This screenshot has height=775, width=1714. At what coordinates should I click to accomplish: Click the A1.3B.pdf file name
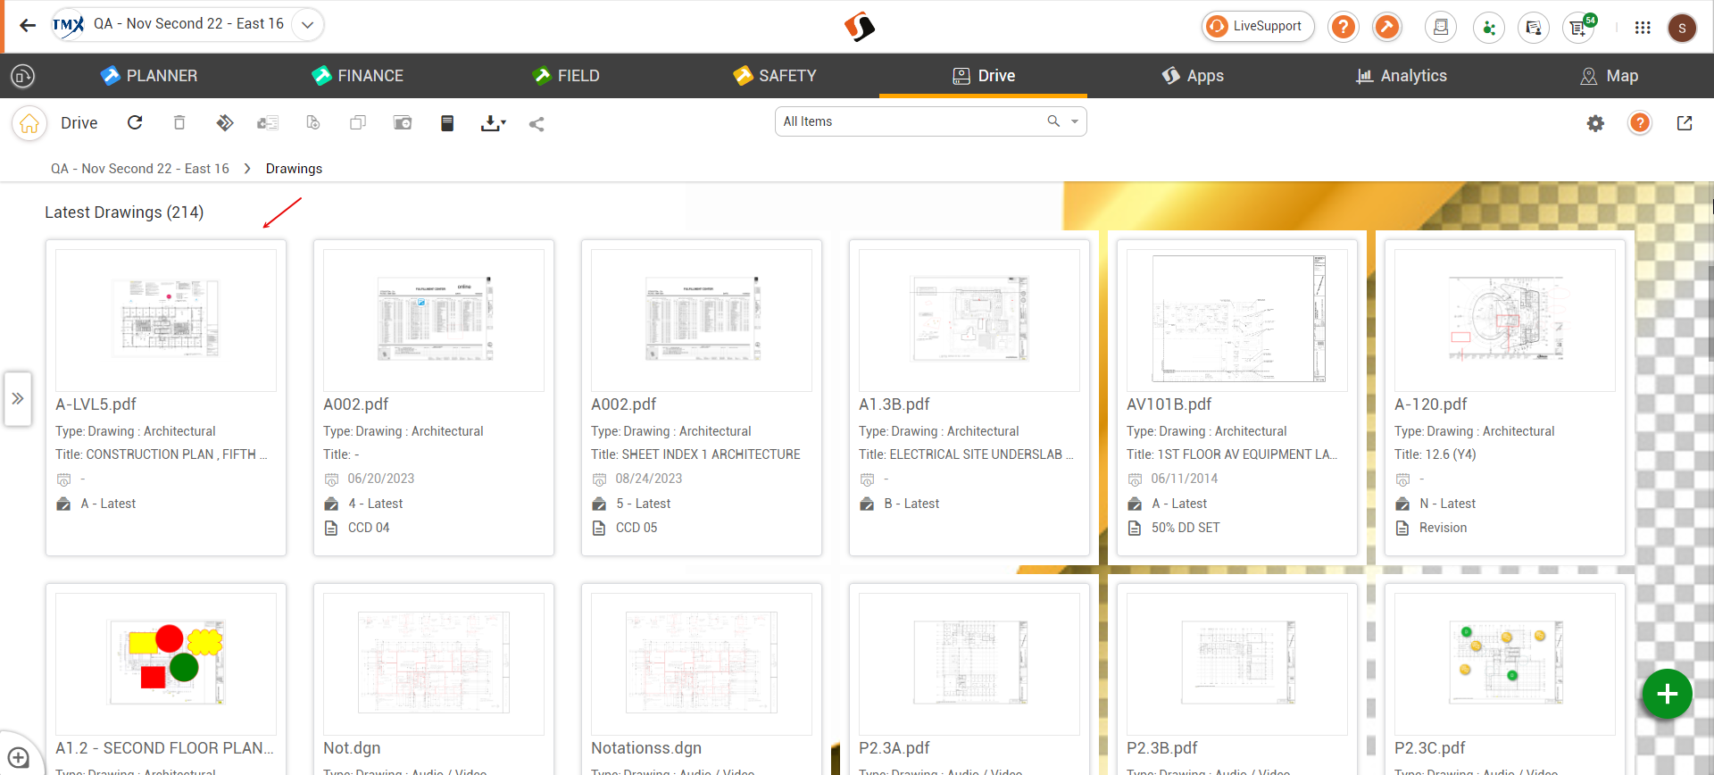pyautogui.click(x=894, y=404)
